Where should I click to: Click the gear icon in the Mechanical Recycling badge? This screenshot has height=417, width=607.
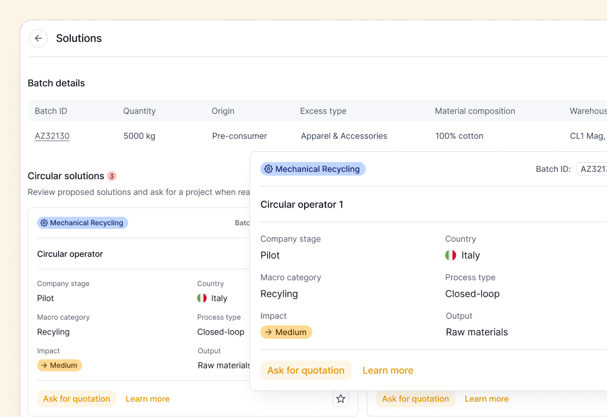coord(269,169)
